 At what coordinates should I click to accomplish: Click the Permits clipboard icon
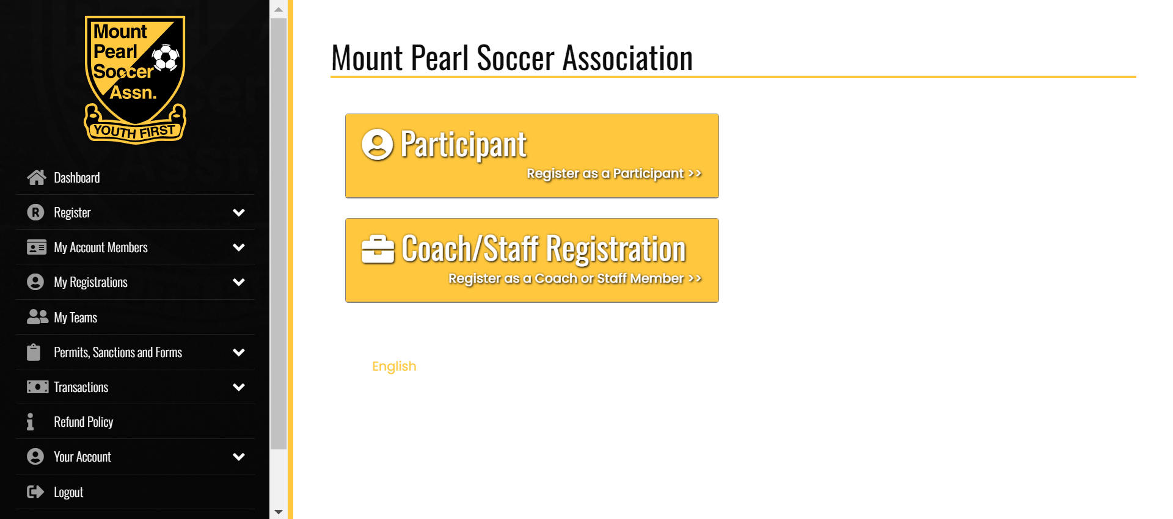coord(34,352)
